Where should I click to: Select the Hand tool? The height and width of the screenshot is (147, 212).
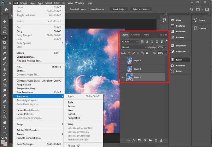coord(5,122)
